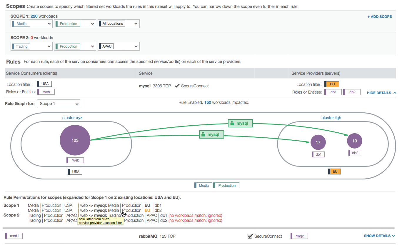Click the Media label tag below graph

pos(203,185)
